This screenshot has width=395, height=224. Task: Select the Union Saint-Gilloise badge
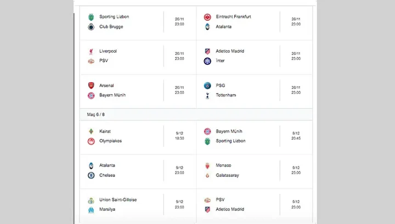(91, 200)
